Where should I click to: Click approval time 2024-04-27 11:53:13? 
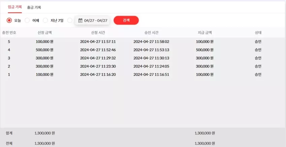coord(151,50)
